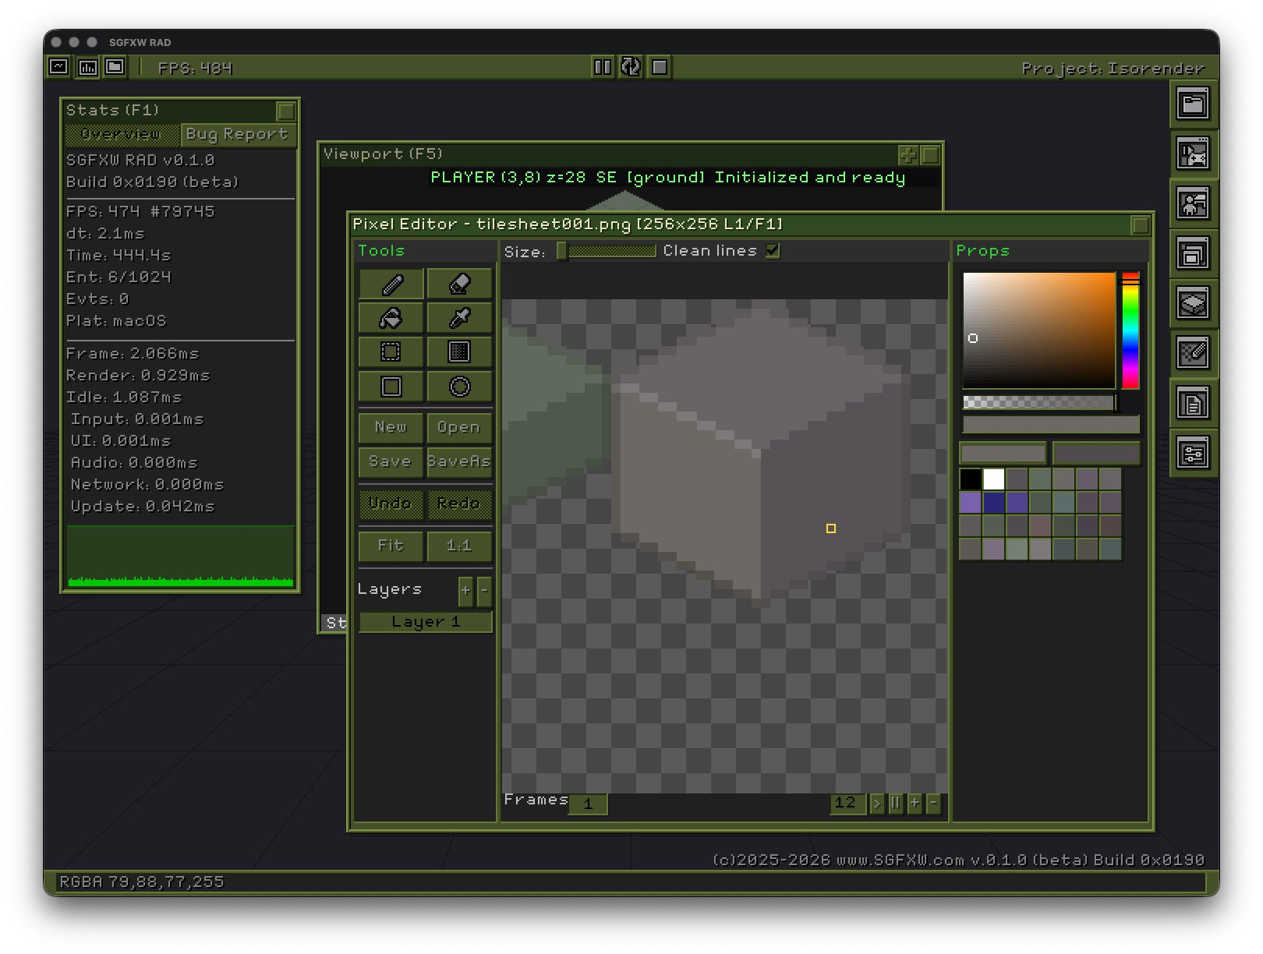Click the Viewport window square corner button
The width and height of the screenshot is (1263, 954).
(930, 155)
